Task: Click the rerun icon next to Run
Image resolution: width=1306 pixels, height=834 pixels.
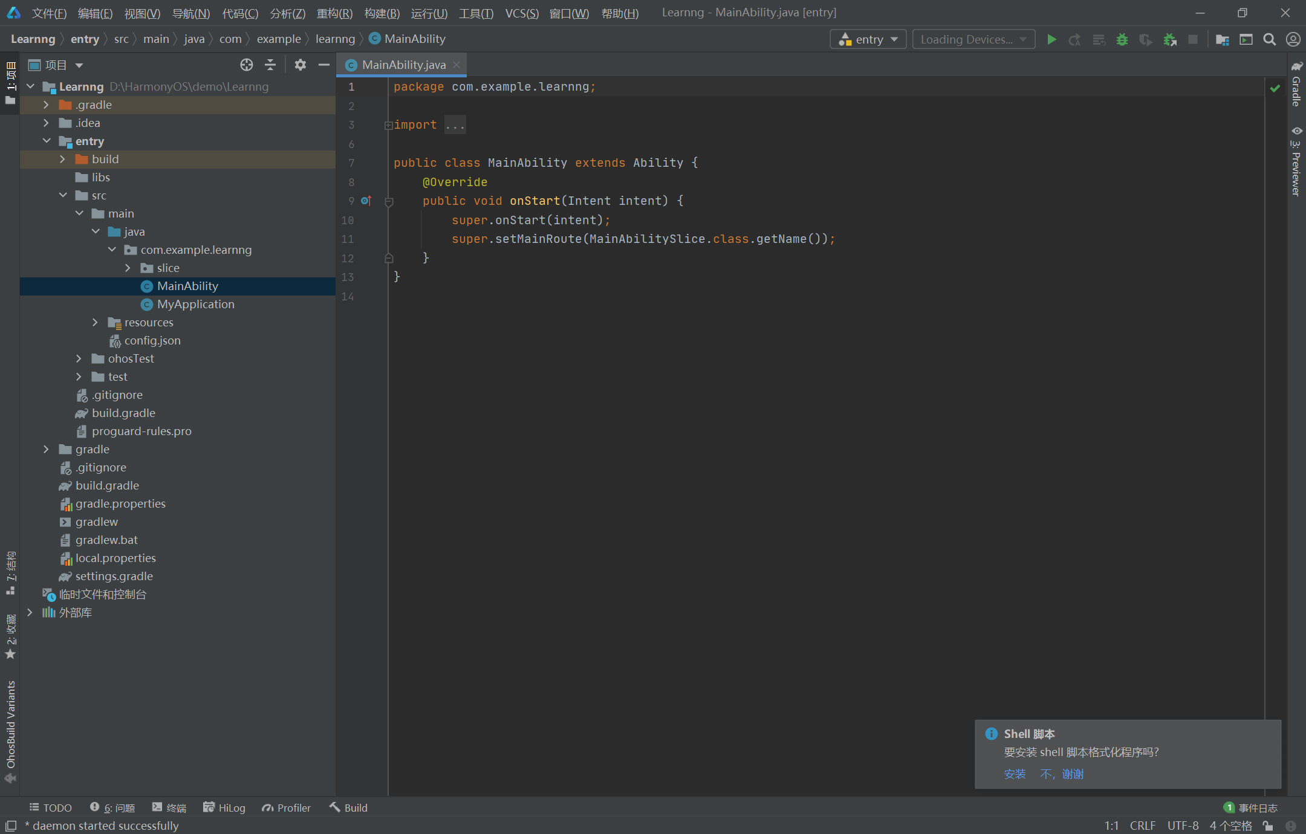Action: 1074,39
